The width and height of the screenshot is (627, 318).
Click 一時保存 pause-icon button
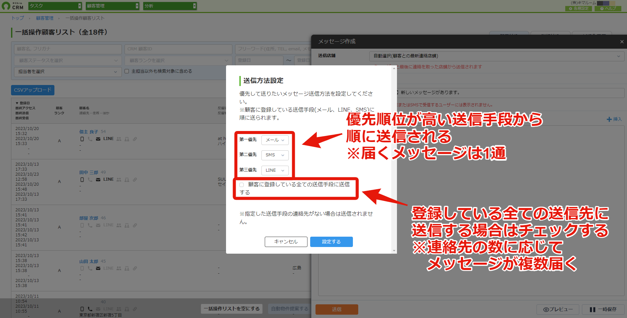coord(603,309)
